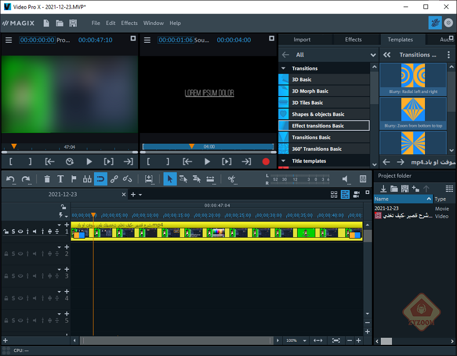Click the speaker volume icon in the toolbar

pos(345,179)
